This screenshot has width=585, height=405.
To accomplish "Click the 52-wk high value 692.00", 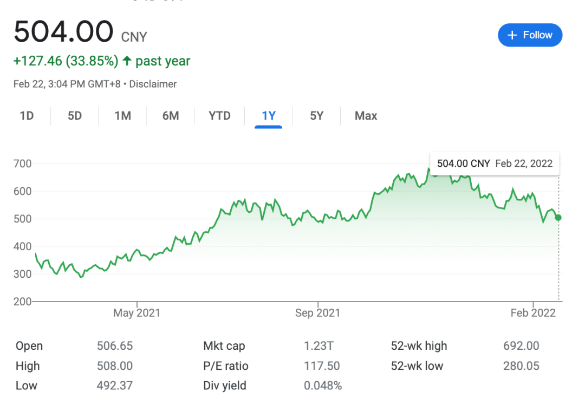I will tap(521, 346).
